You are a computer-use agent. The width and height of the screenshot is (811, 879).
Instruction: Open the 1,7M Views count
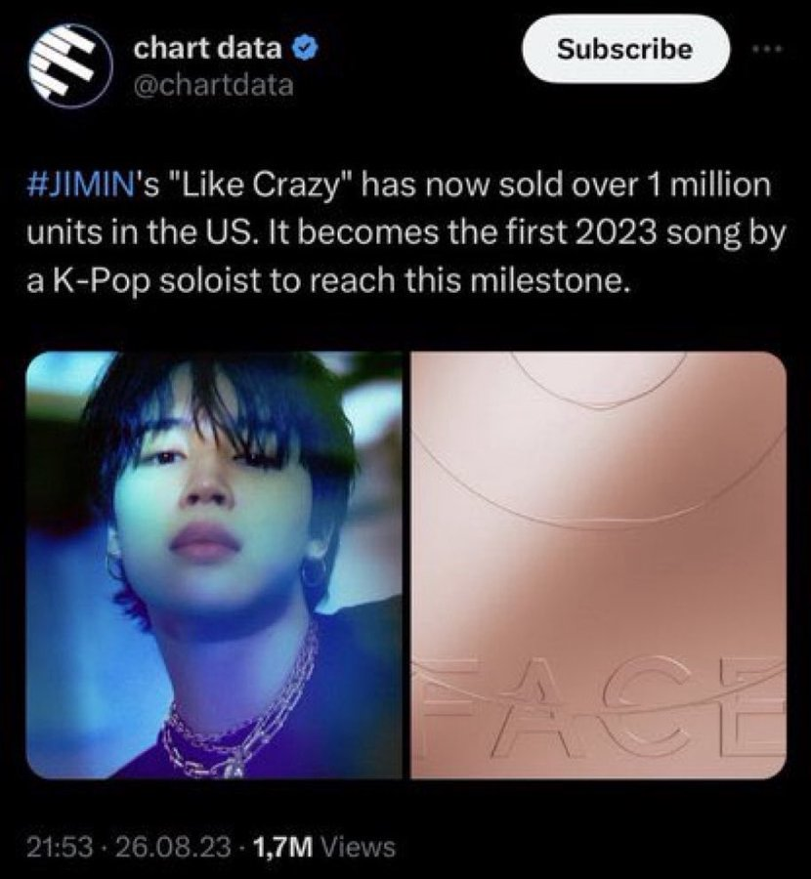pyautogui.click(x=324, y=847)
